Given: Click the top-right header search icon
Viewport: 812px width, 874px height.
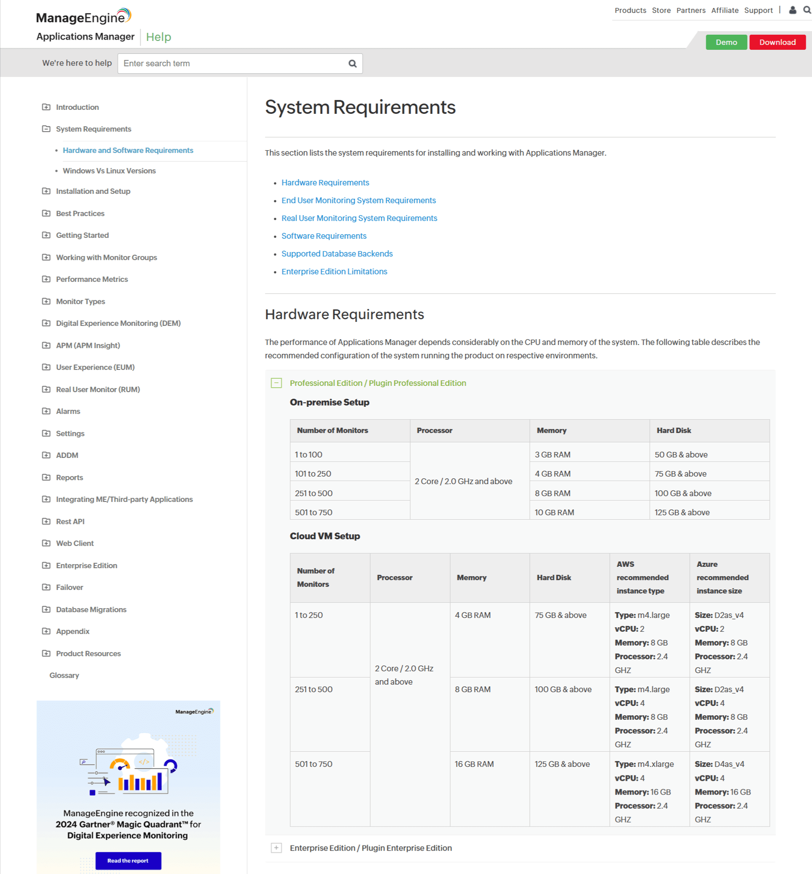Looking at the screenshot, I should [807, 10].
